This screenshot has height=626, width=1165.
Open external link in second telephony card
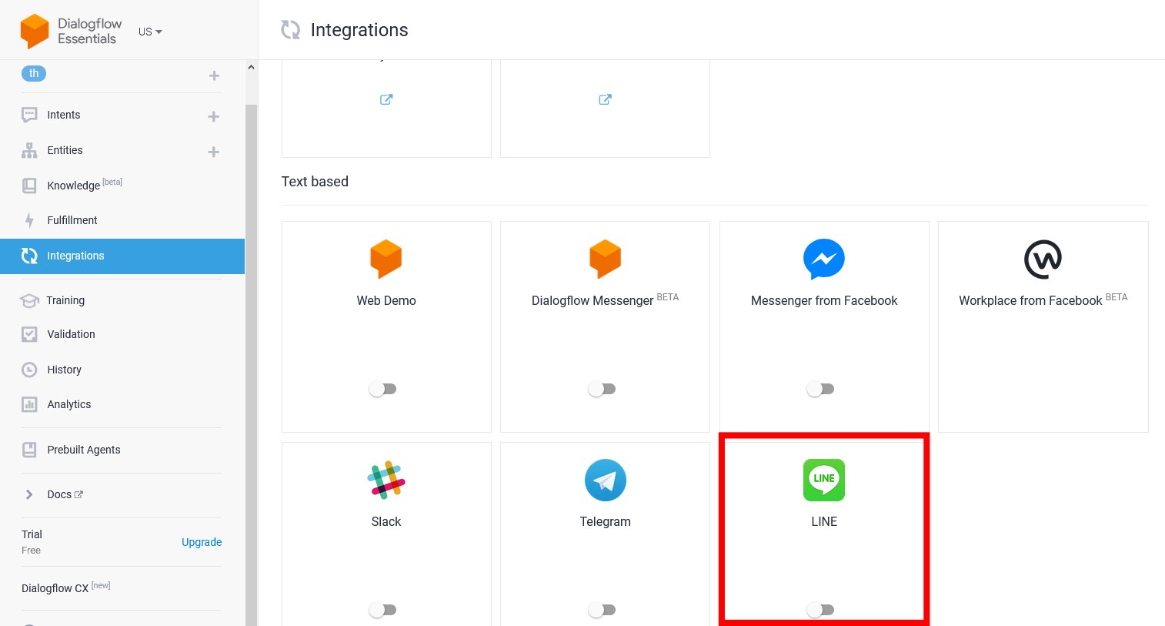(606, 99)
